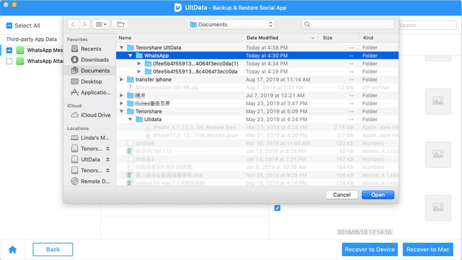Open the Documents location dropdown
Viewport: 462px width, 260px height.
click(231, 24)
